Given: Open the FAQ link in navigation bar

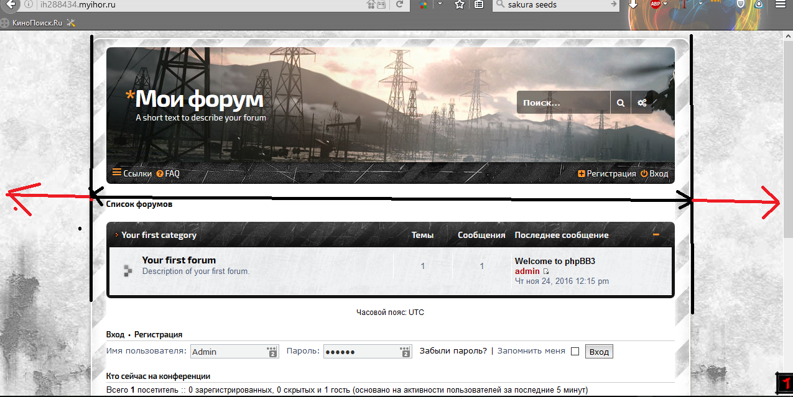Looking at the screenshot, I should (x=168, y=173).
